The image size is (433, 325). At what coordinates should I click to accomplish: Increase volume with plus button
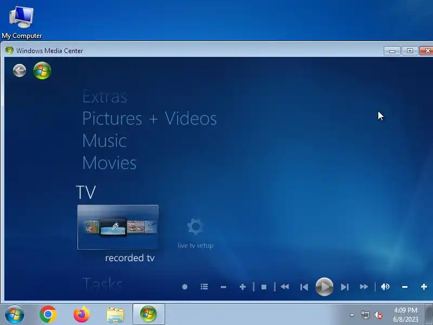click(x=424, y=287)
